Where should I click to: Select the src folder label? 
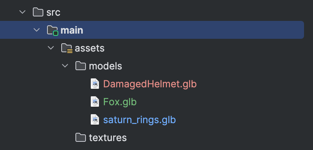[x=53, y=12]
